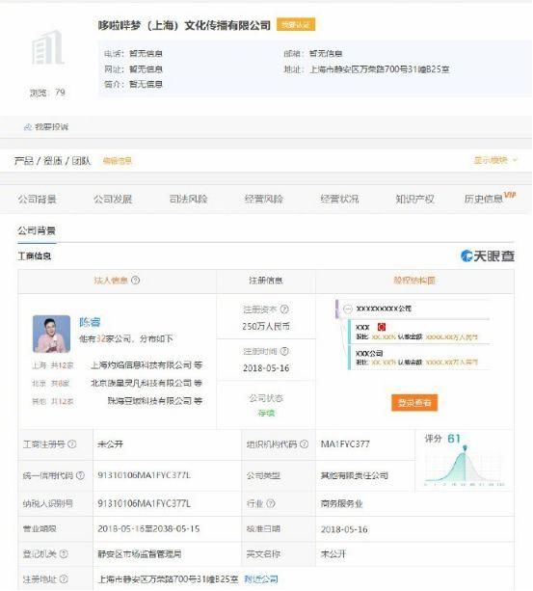Click the score marker on the 评分 chart
The image size is (533, 591).
tap(466, 447)
